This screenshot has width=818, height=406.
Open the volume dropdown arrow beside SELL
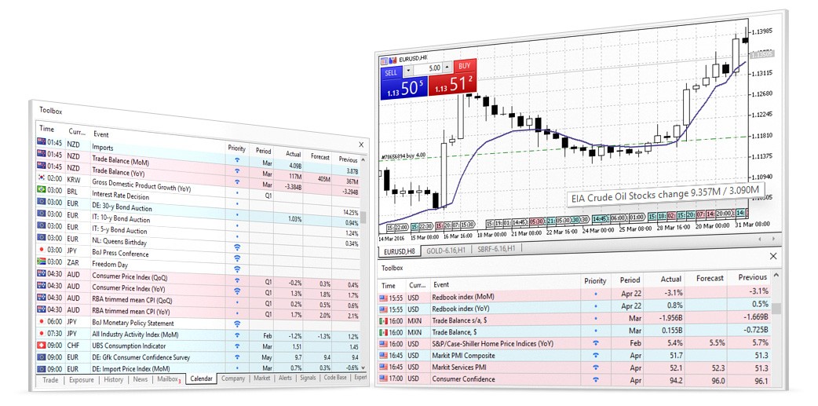(408, 68)
